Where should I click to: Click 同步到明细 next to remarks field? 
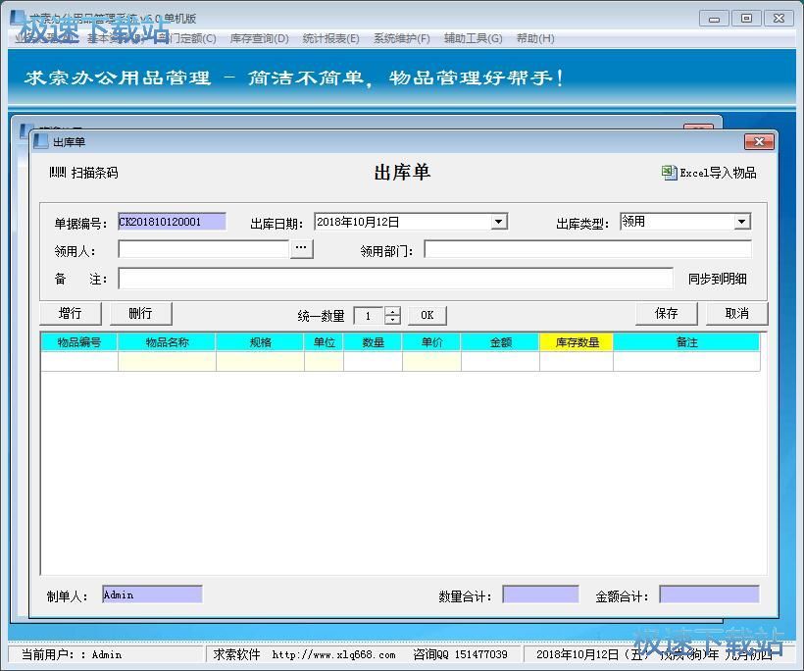[x=717, y=279]
